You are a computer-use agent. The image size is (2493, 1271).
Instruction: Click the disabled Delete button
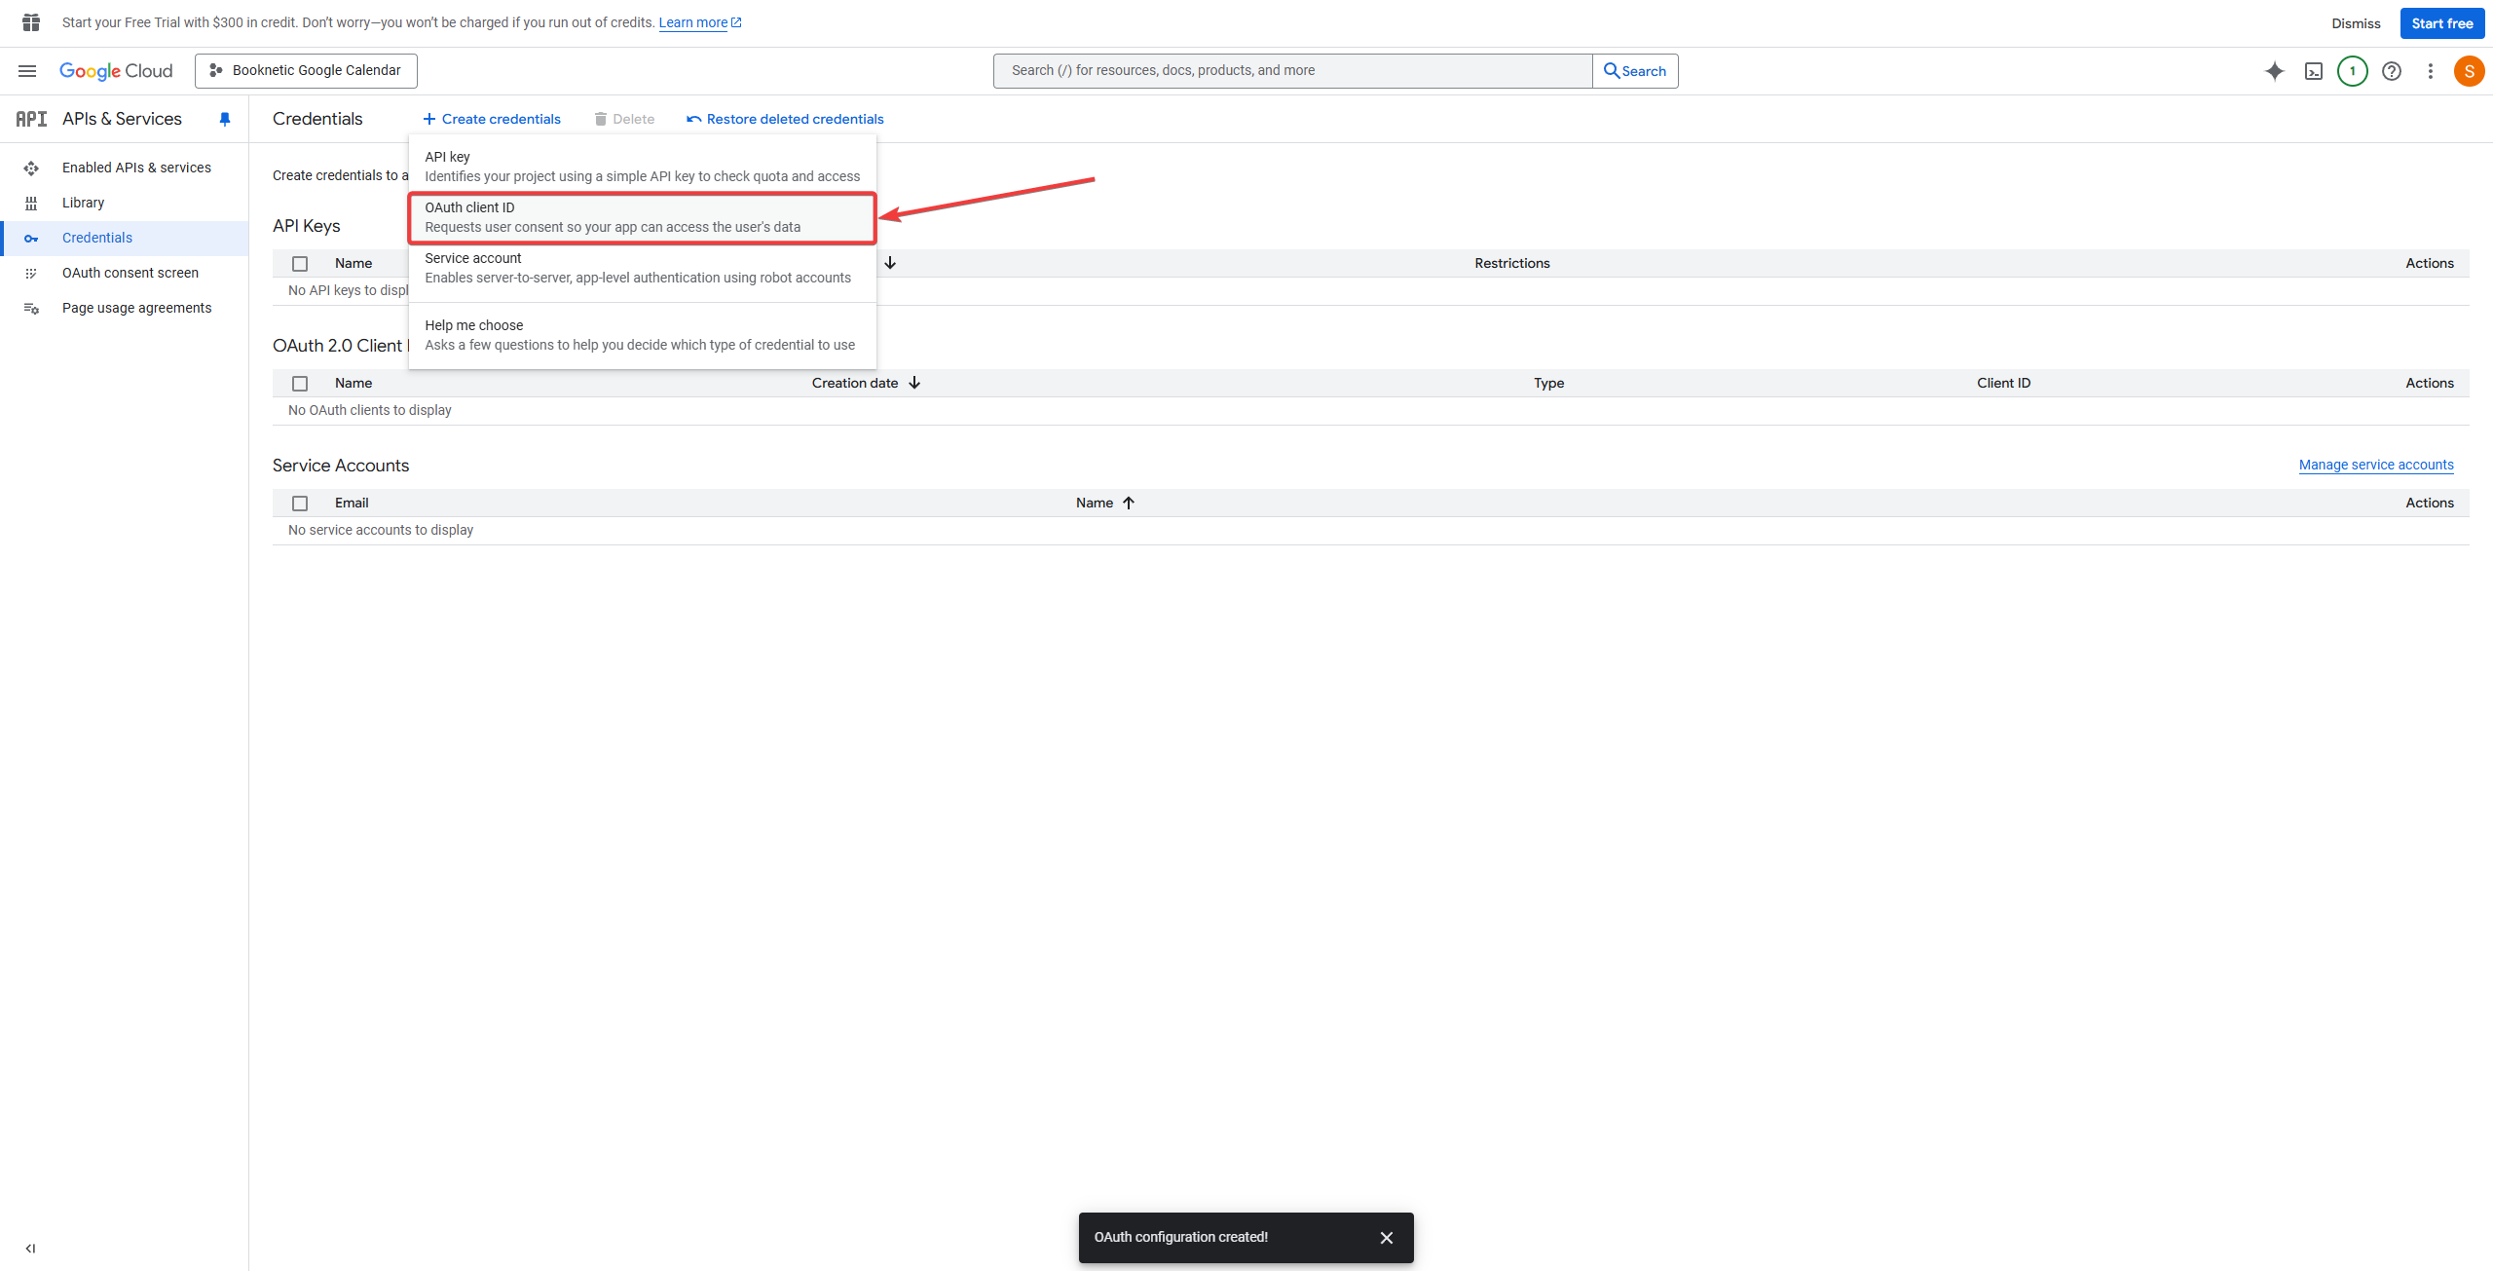pos(624,119)
